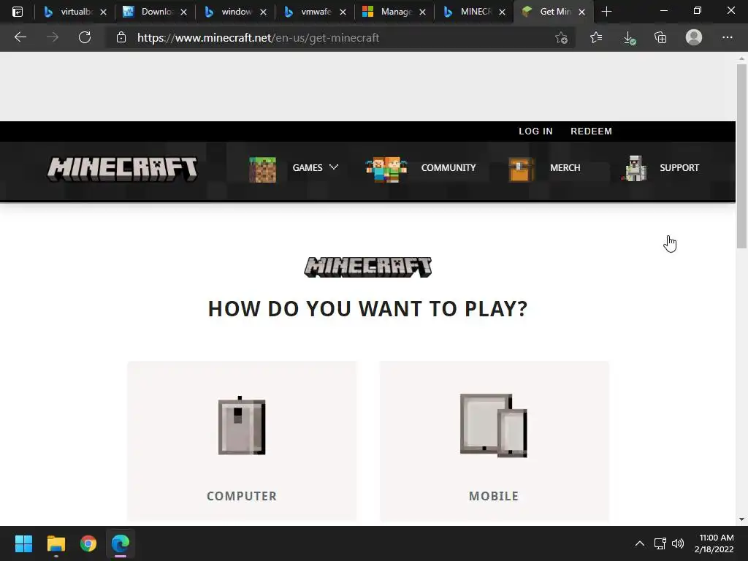
Task: Launch Google Chrome from the taskbar
Action: pyautogui.click(x=88, y=543)
